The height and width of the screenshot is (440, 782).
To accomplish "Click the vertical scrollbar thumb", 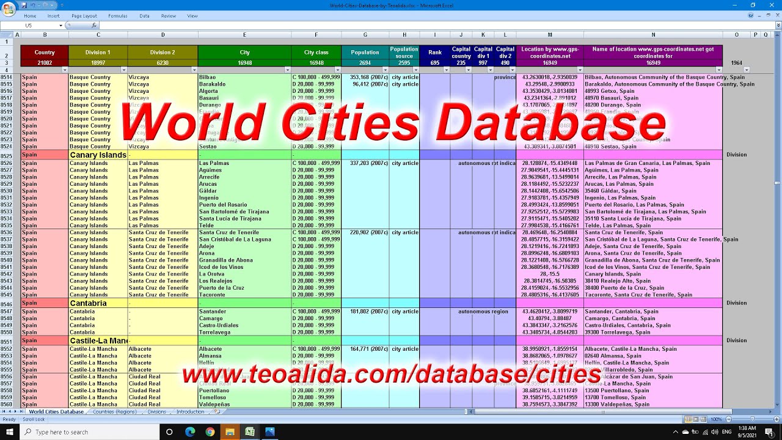I will click(x=777, y=183).
